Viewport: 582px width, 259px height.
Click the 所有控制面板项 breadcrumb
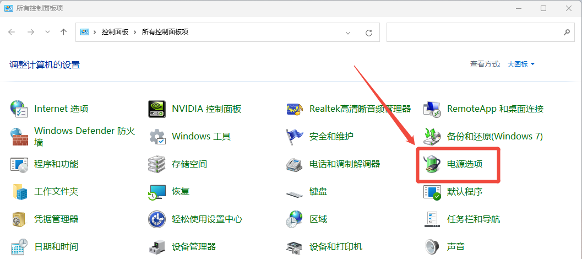click(x=165, y=33)
